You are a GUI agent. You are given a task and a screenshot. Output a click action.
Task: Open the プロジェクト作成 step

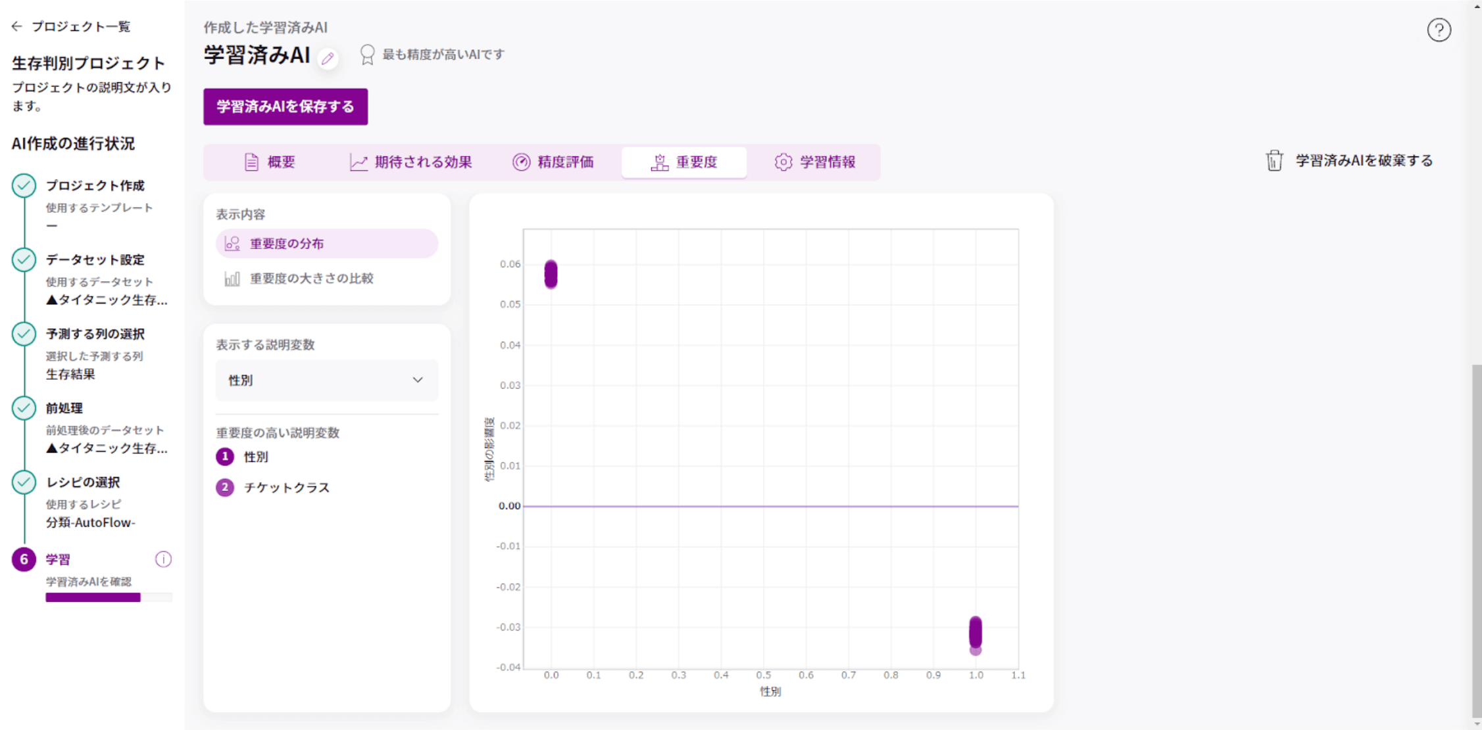click(x=95, y=186)
